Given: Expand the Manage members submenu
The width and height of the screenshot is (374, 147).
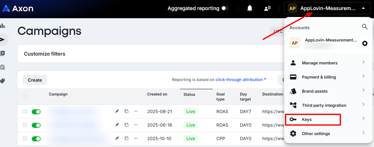Looking at the screenshot, I should click(364, 62).
